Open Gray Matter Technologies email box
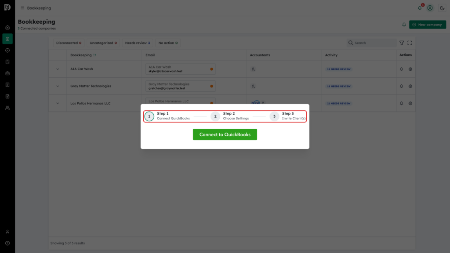Screen dimensions: 450x253 click(x=181, y=86)
